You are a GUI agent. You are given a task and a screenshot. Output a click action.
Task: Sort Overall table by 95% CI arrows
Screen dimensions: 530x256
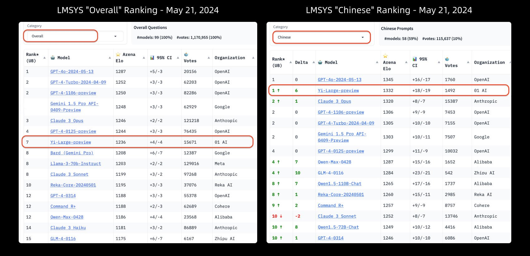pos(178,58)
